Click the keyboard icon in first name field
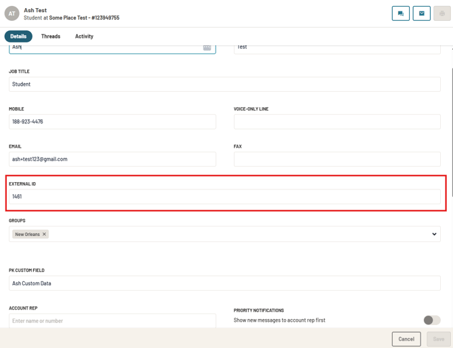 (207, 47)
